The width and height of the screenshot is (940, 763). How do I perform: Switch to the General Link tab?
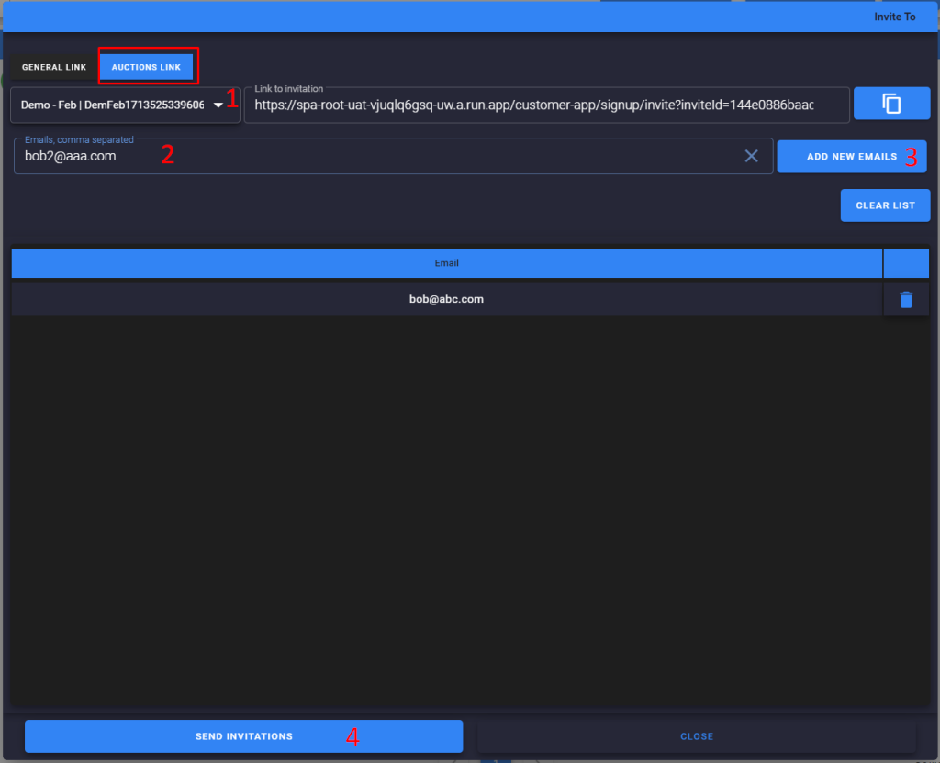click(54, 67)
